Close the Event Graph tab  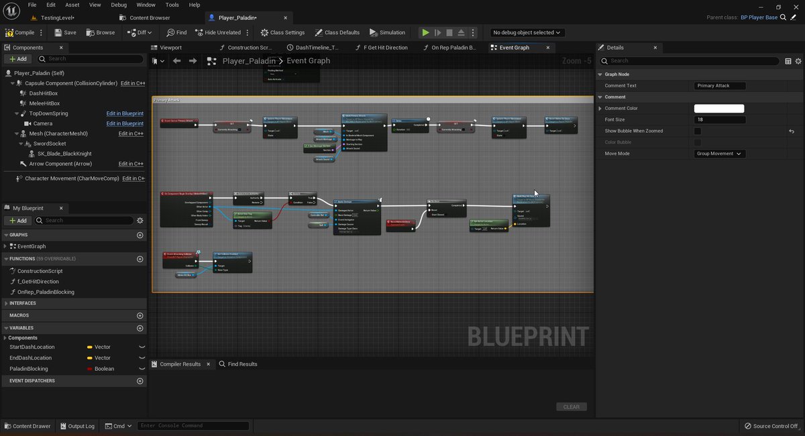[547, 48]
